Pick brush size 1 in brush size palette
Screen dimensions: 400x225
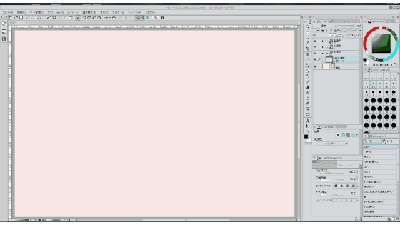click(x=373, y=93)
